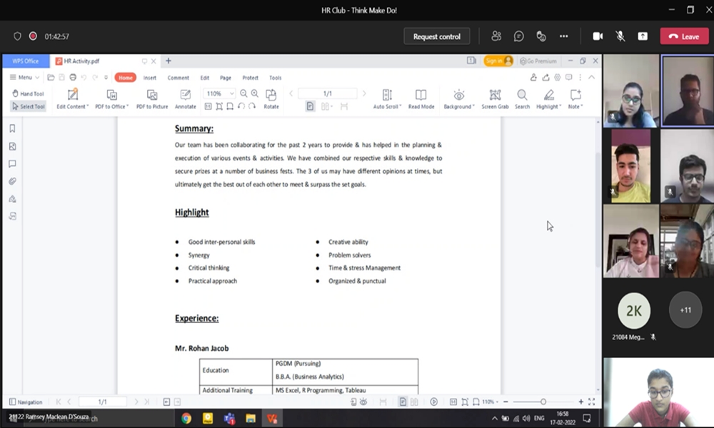The width and height of the screenshot is (714, 428).
Task: Open the Protect ribbon tab
Action: 250,78
